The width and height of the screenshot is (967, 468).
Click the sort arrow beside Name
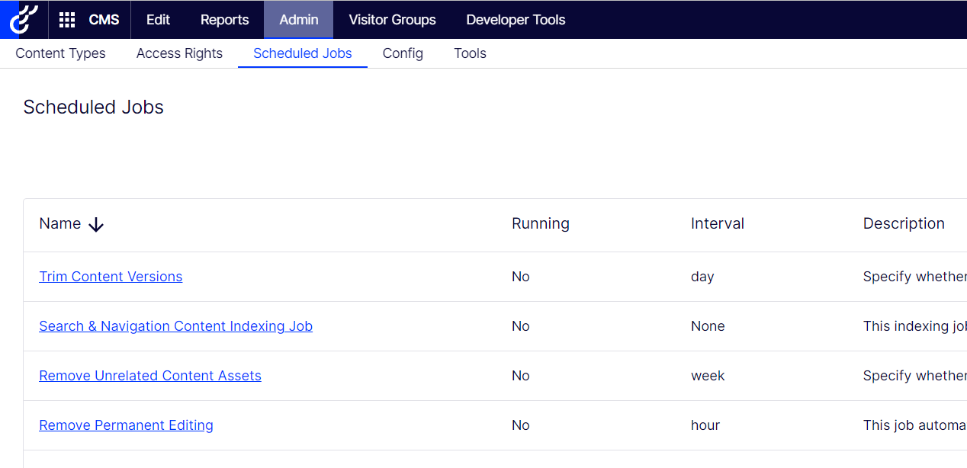96,224
